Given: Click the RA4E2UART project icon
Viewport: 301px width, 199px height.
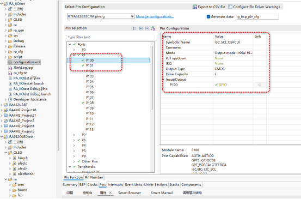Looking at the screenshot, I should click(6, 105).
